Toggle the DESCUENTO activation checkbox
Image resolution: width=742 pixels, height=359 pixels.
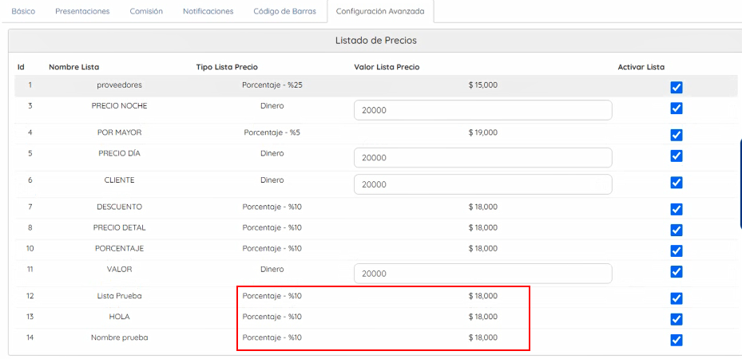(x=677, y=209)
